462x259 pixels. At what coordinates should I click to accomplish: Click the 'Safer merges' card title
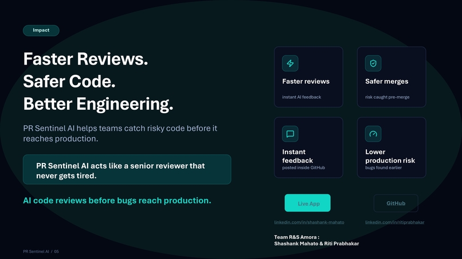click(x=386, y=81)
